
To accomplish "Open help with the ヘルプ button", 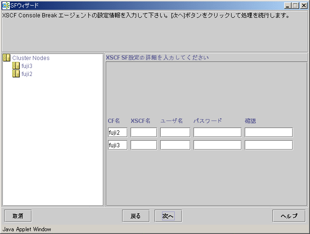I will (289, 216).
